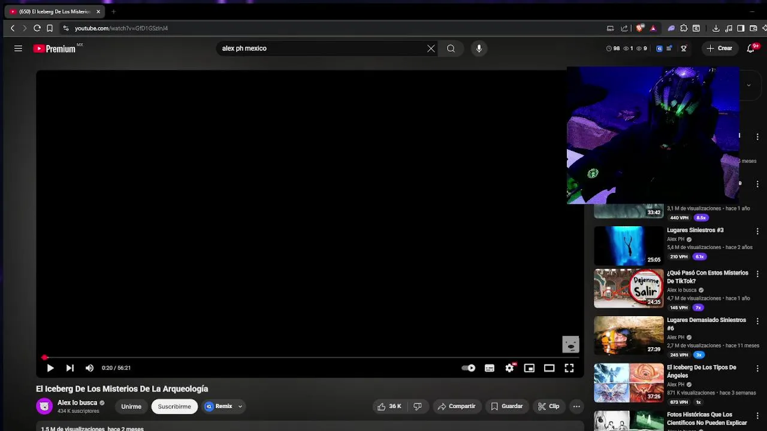Close the YouTube browser tab
Viewport: 767px width, 431px height.
(x=98, y=11)
